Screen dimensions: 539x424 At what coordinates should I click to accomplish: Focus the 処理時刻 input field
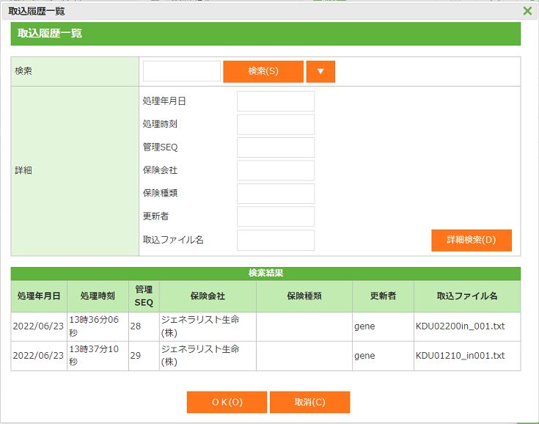pyautogui.click(x=275, y=125)
